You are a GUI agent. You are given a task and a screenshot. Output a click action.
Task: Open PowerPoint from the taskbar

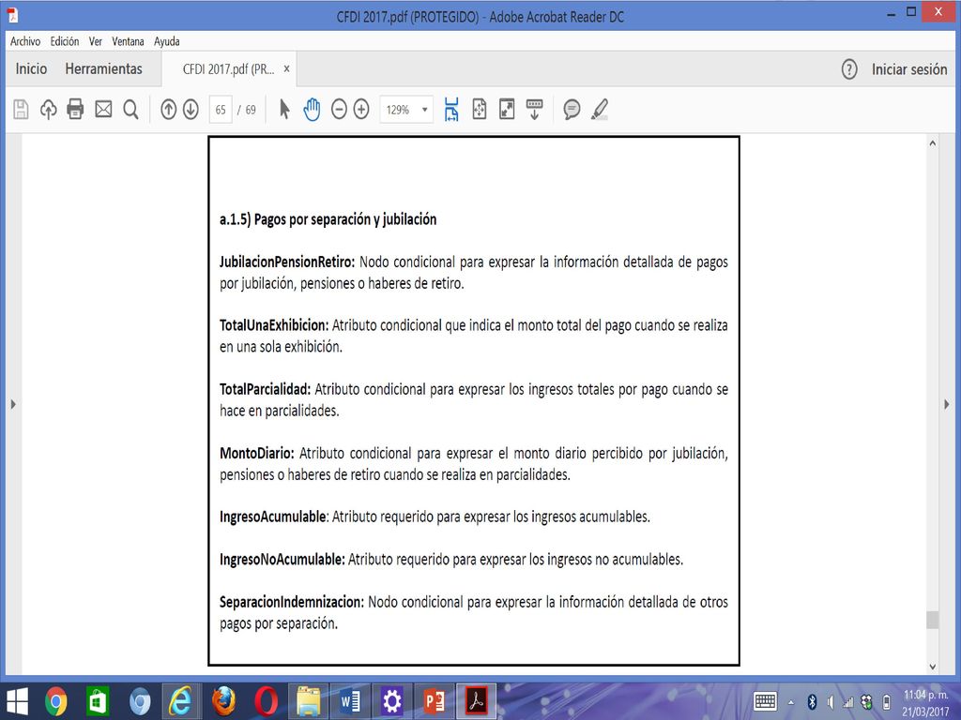435,701
